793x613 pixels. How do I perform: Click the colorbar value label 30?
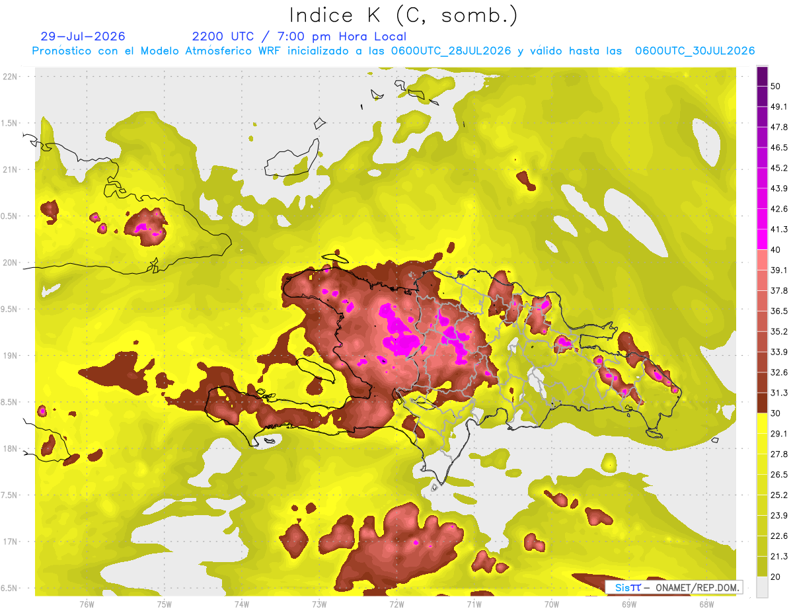[x=776, y=413]
